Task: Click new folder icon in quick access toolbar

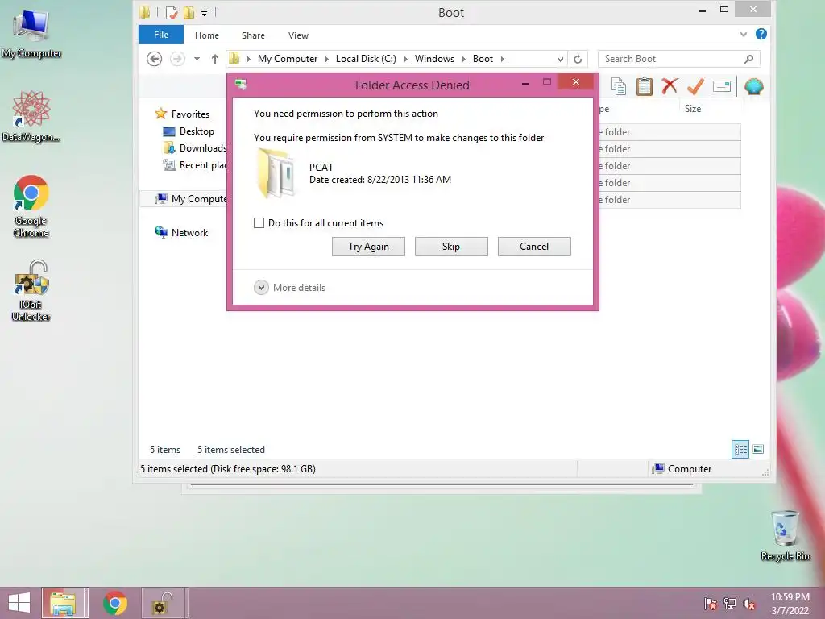Action: click(189, 12)
